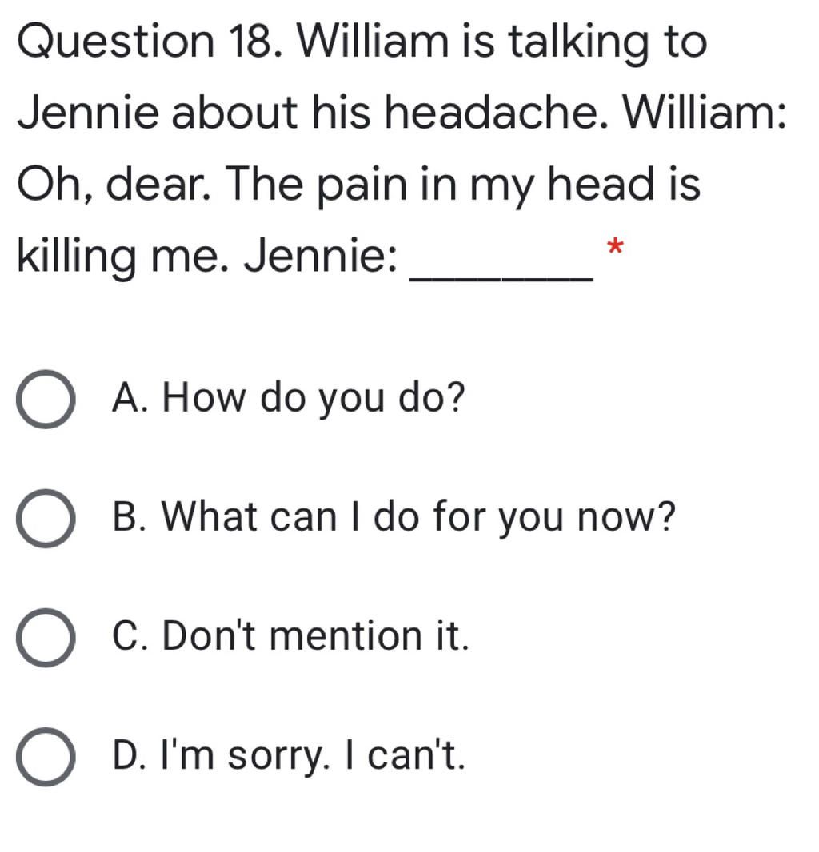Select radio button for option D
The image size is (819, 852).
(x=46, y=756)
